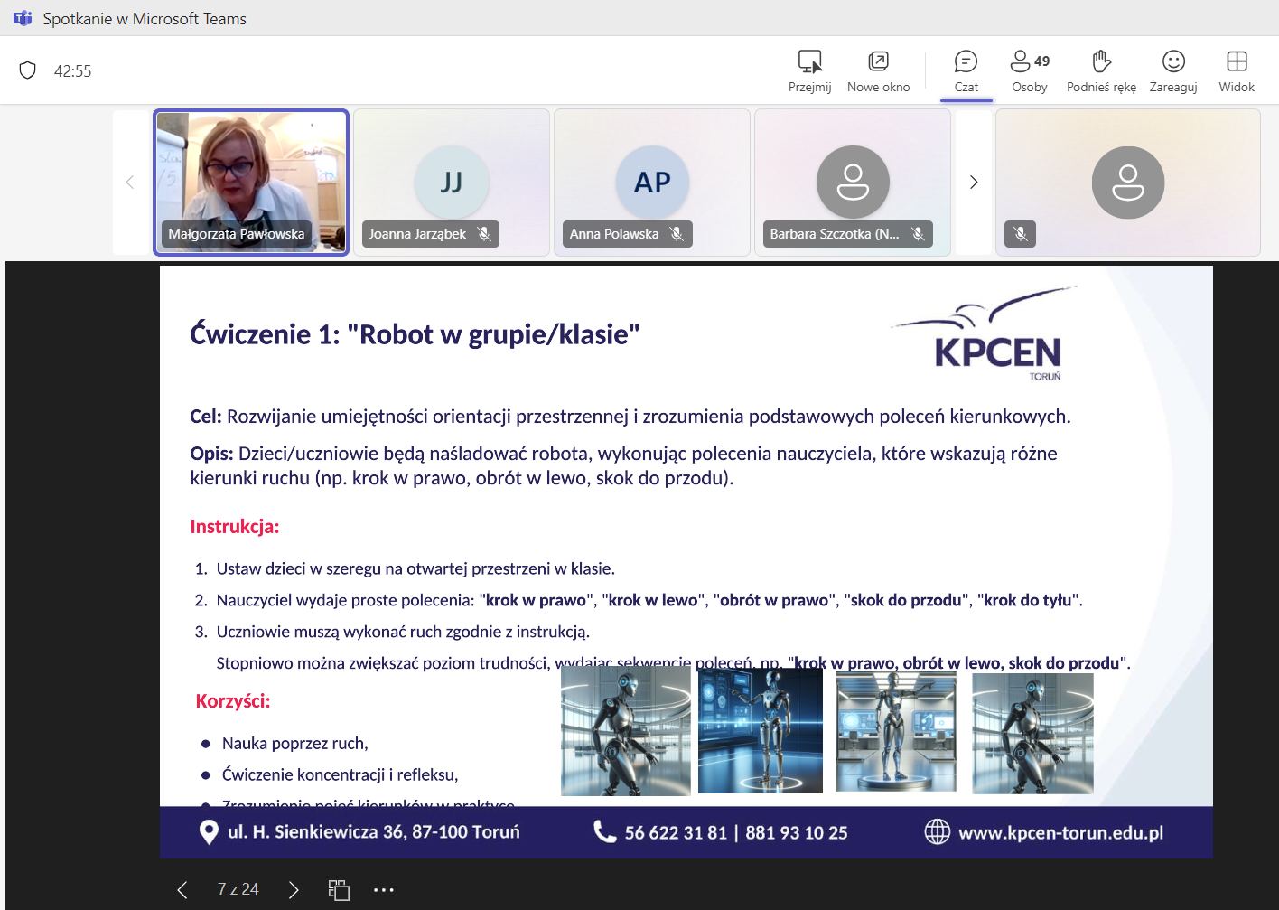1279x910 pixels.
Task: Click the first robot image on slide
Action: coord(626,731)
